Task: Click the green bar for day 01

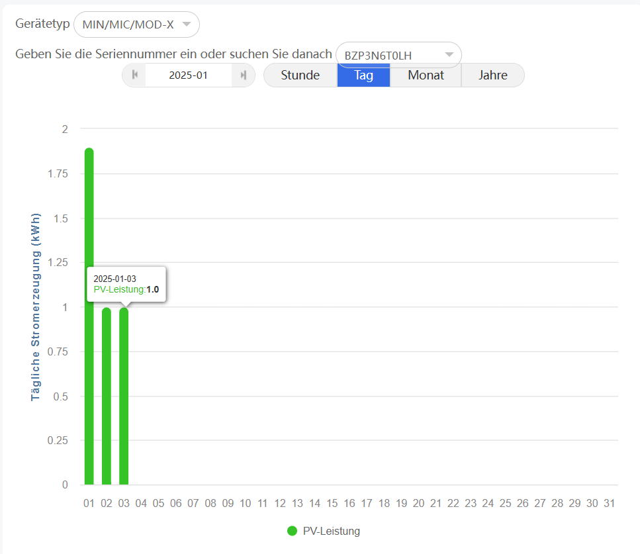Action: (89, 316)
